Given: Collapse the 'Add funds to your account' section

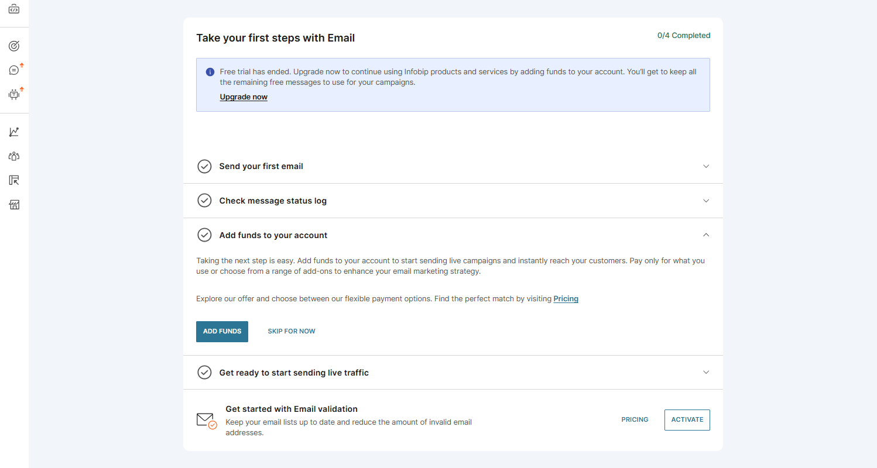Looking at the screenshot, I should (706, 235).
